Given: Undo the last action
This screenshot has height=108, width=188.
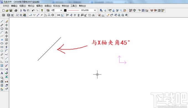Looking at the screenshot, I should 33,11.
